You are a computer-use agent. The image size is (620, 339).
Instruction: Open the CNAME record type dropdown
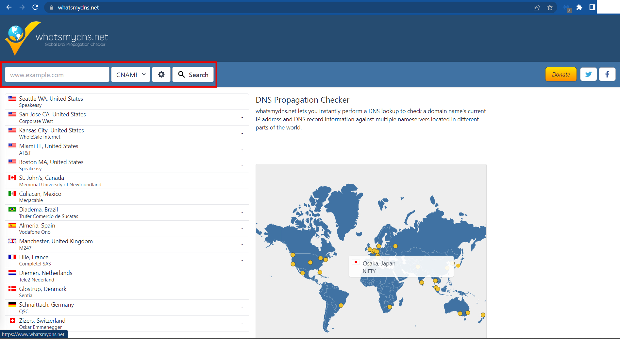coord(131,75)
